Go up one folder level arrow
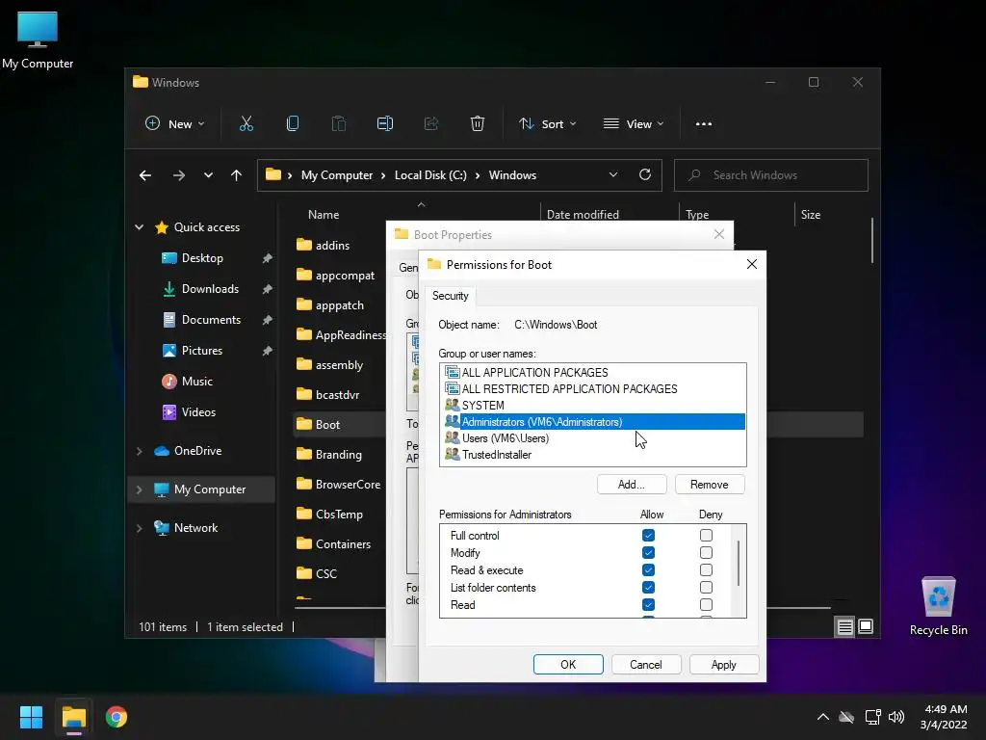Viewport: 986px width, 740px height. pyautogui.click(x=237, y=175)
